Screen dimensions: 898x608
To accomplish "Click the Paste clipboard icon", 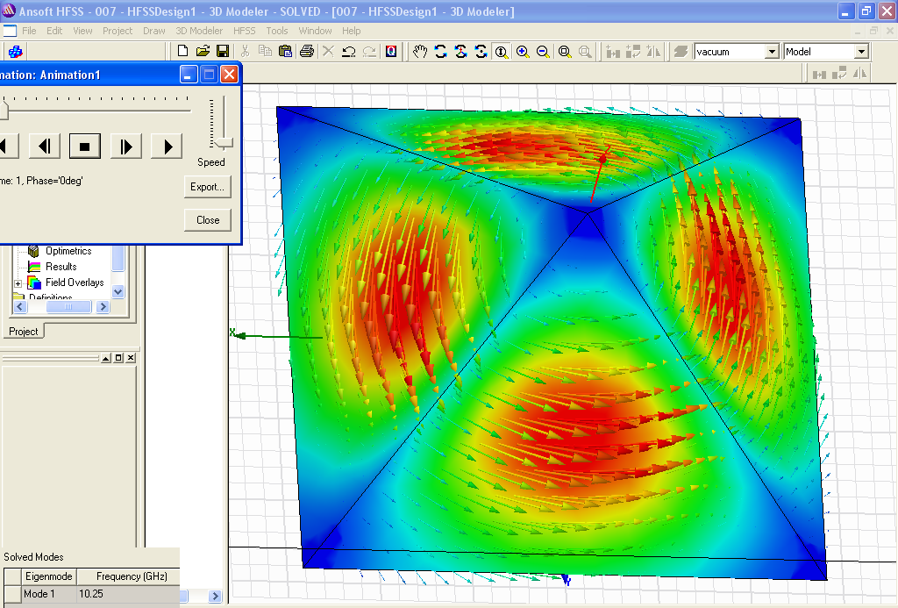I will (x=285, y=52).
